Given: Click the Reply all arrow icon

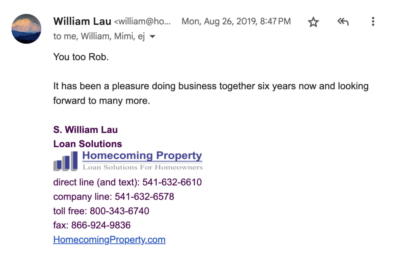Looking at the screenshot, I should pyautogui.click(x=343, y=22).
